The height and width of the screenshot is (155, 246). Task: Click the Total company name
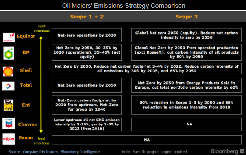tap(26, 85)
